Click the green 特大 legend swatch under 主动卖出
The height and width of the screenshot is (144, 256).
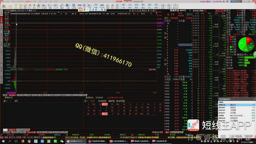coord(231,47)
